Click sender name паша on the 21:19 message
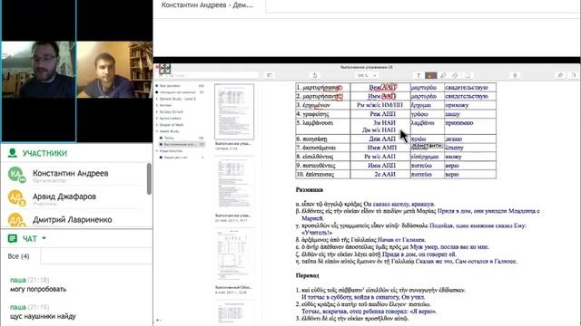The image size is (581, 326). click(x=18, y=307)
